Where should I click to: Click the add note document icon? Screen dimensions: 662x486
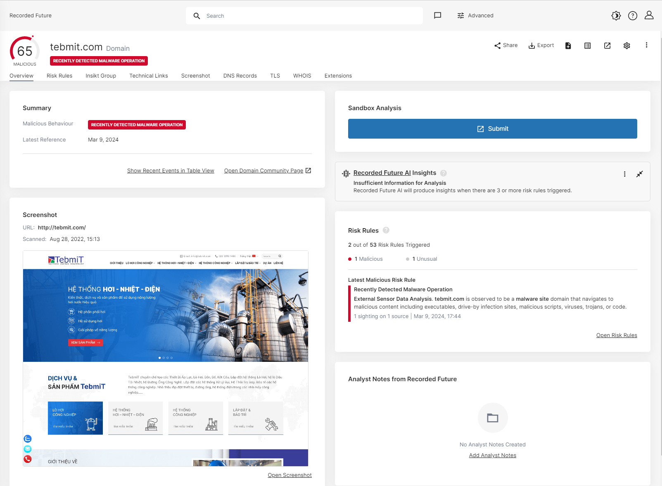[568, 46]
